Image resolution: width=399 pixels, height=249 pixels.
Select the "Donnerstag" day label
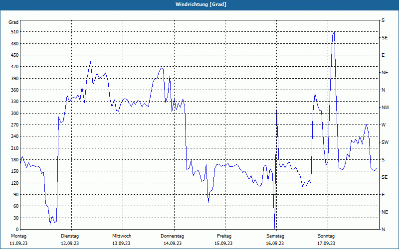click(172, 236)
